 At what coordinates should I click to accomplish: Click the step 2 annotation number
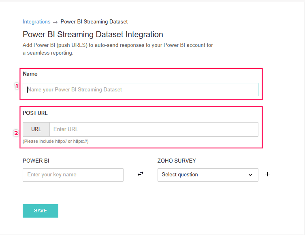pyautogui.click(x=16, y=133)
